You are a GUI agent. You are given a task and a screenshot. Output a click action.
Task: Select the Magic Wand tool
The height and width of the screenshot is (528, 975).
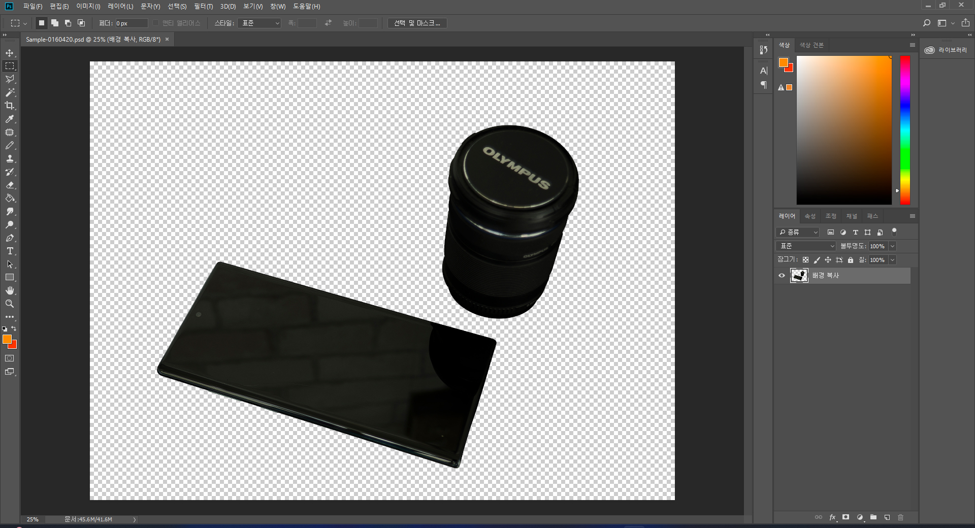click(10, 92)
